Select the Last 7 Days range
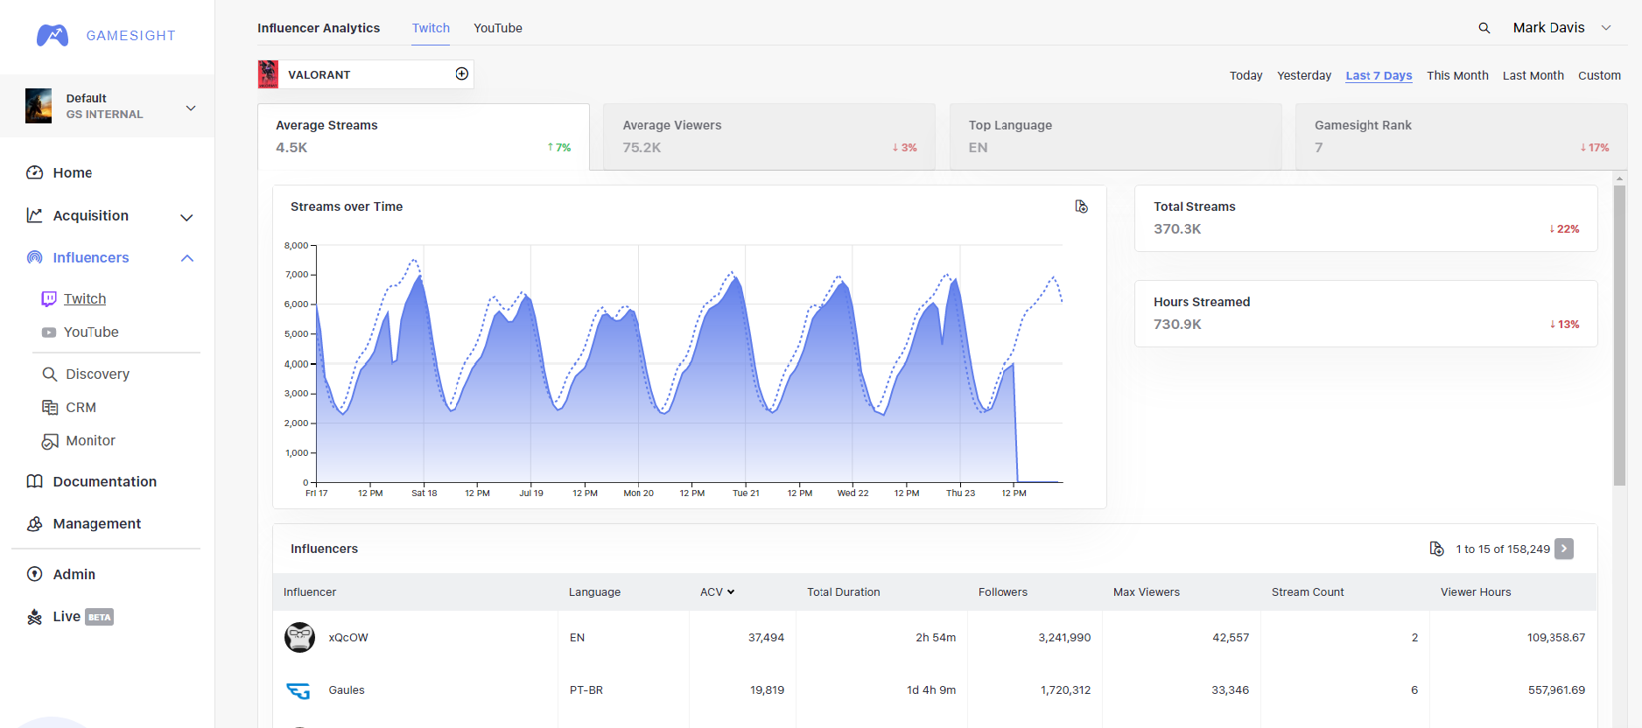The image size is (1642, 728). click(x=1379, y=75)
